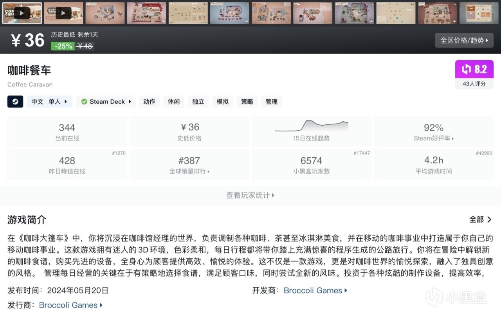Select the 管理 tag

[271, 102]
